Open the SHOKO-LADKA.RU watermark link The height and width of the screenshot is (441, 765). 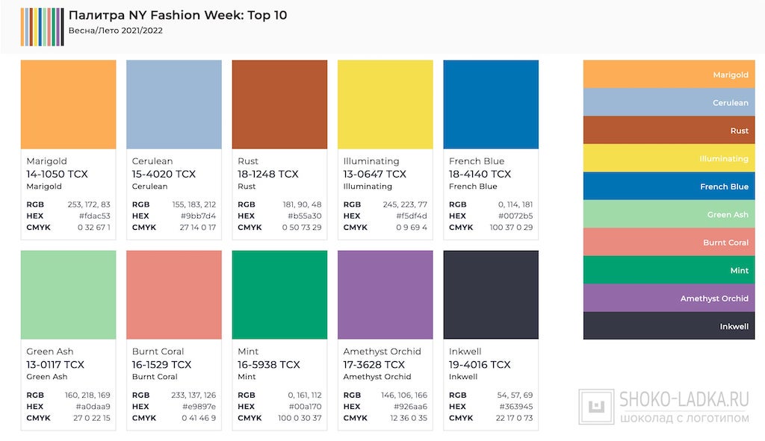[x=684, y=399]
